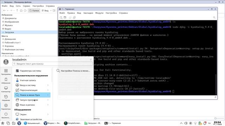This screenshot has height=126, width=225.
Task: Open Недавние category in Start menu
Action: [6, 98]
